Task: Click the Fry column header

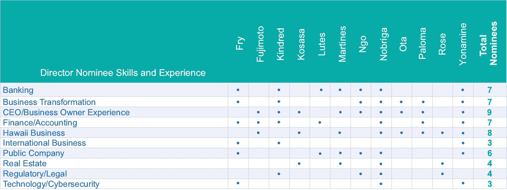Action: point(240,43)
